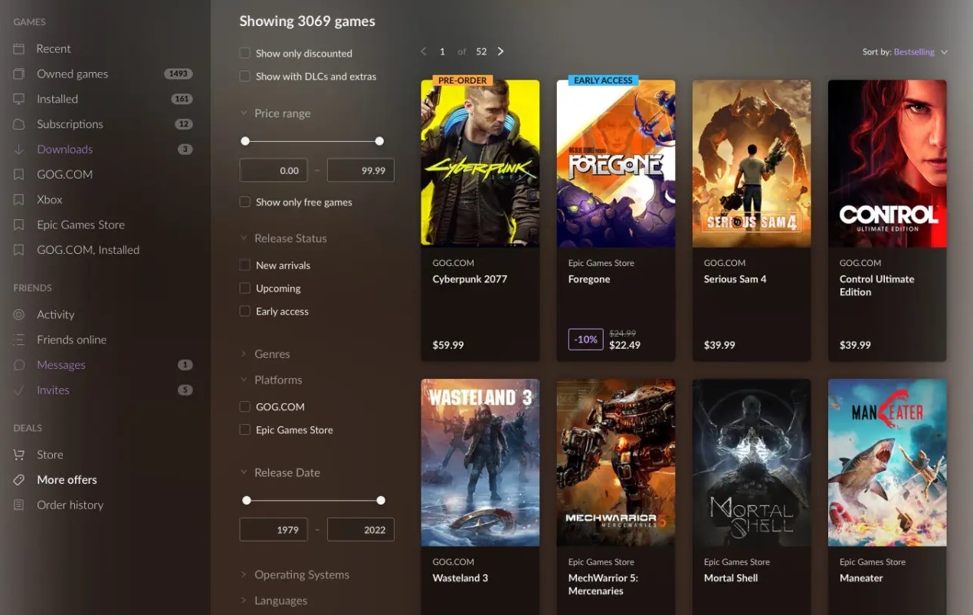Click the More offers tag icon
This screenshot has height=615, width=973.
19,480
